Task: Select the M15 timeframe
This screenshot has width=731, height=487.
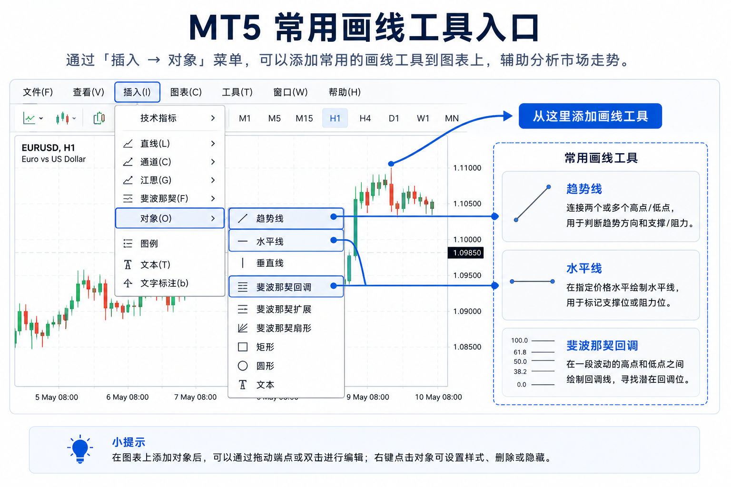Action: (x=304, y=118)
